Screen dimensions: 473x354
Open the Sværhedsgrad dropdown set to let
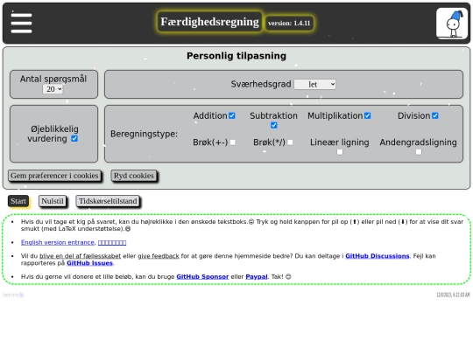coord(315,84)
